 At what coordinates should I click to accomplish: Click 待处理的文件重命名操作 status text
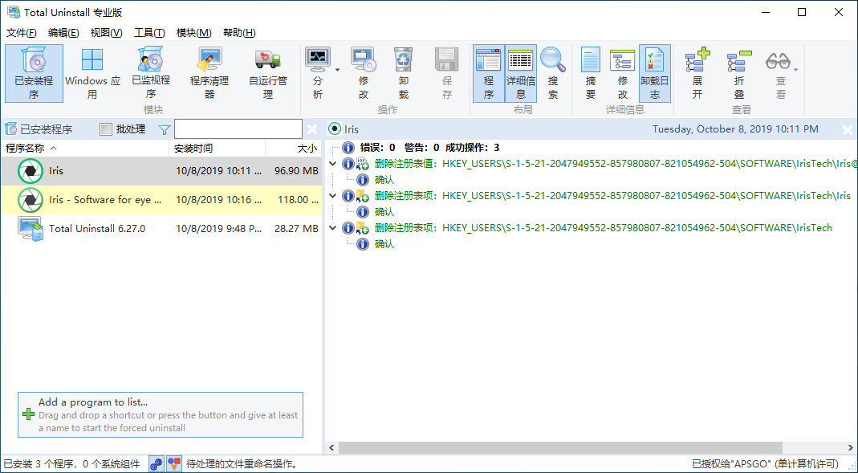tap(243, 464)
